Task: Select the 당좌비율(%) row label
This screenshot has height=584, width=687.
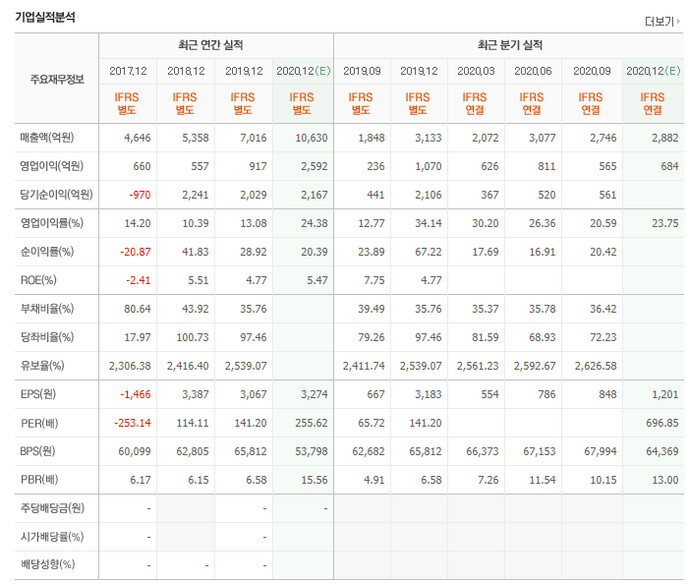Action: [x=47, y=337]
